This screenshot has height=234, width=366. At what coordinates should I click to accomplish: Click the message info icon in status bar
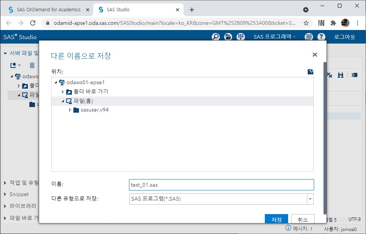[288, 228]
